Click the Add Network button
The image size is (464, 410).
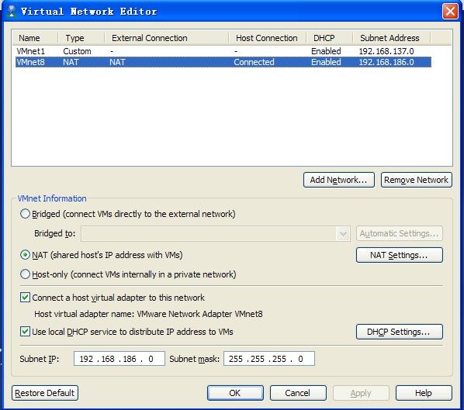[339, 180]
